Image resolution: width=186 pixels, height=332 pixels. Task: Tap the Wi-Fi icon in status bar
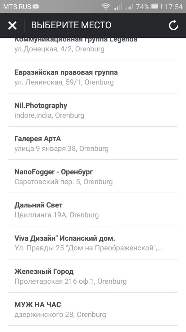point(106,6)
